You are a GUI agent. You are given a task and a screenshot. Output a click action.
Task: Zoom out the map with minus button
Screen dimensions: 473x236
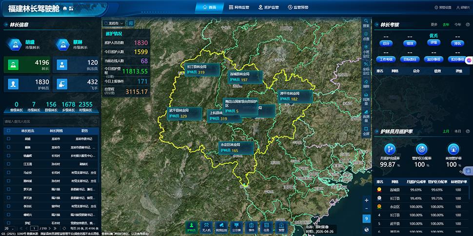coord(367,209)
